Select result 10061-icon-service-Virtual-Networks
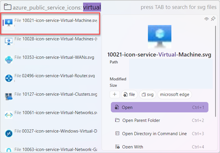220x153 pixels. pos(50,115)
